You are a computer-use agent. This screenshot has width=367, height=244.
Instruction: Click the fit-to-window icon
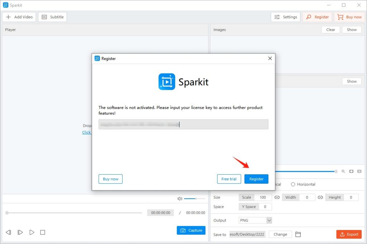(351, 172)
